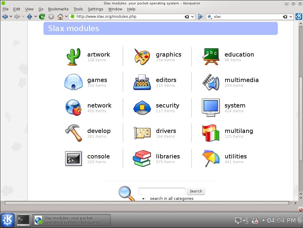Clear the slax search bar text
This screenshot has height=228, width=303.
285,17
